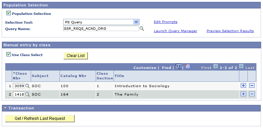Download grid to spreadsheet icon
The height and width of the screenshot is (128, 263).
point(188,66)
